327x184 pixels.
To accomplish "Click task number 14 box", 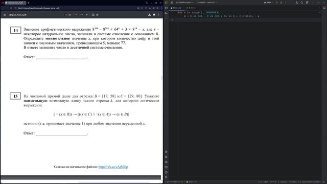I will tap(16, 31).
